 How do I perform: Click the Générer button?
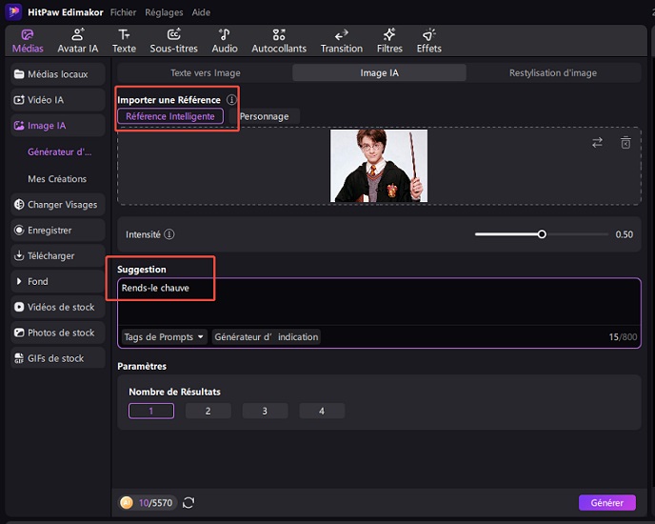coord(607,503)
